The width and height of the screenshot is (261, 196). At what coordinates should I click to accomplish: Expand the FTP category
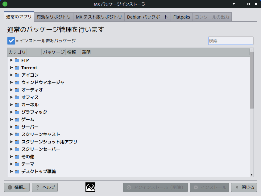click(x=11, y=60)
